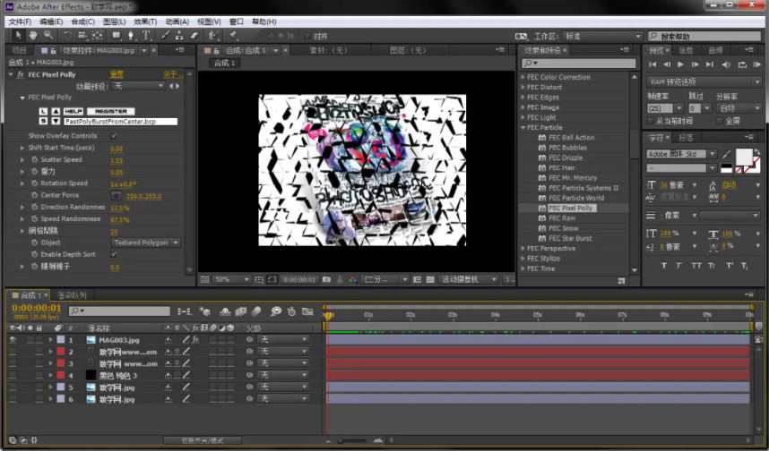Open the 50% magnification dropdown
The image size is (769, 451).
231,279
